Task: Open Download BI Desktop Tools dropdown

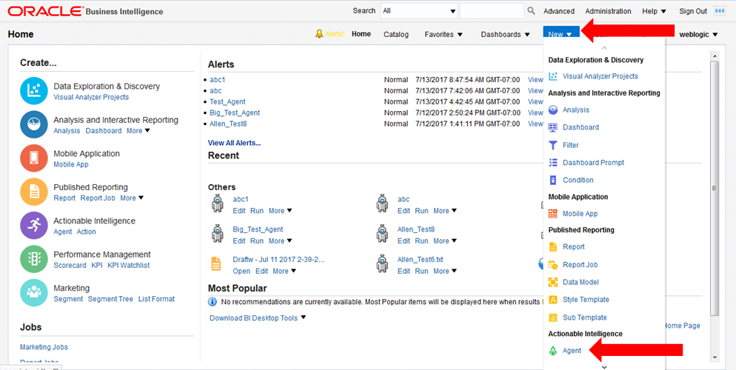Action: click(x=258, y=318)
